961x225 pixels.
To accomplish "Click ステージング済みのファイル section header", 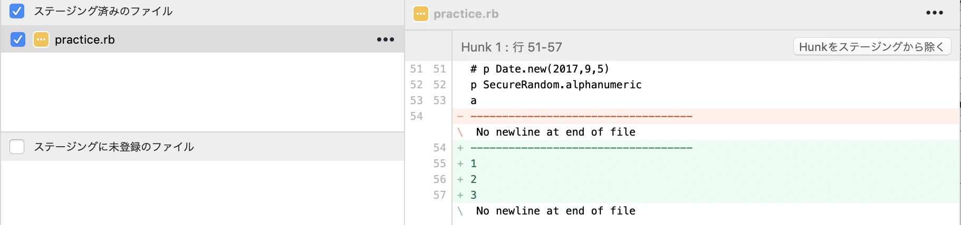I will [x=103, y=11].
